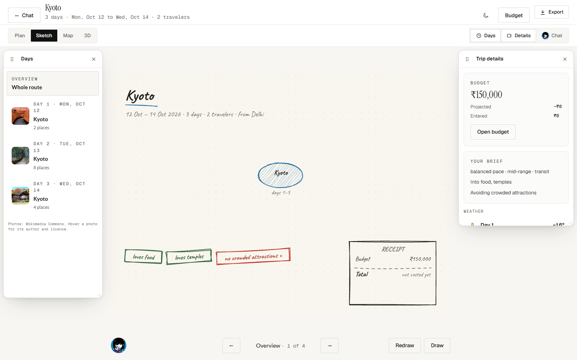Click the 'loves food' tag
The width and height of the screenshot is (577, 360).
(143, 257)
